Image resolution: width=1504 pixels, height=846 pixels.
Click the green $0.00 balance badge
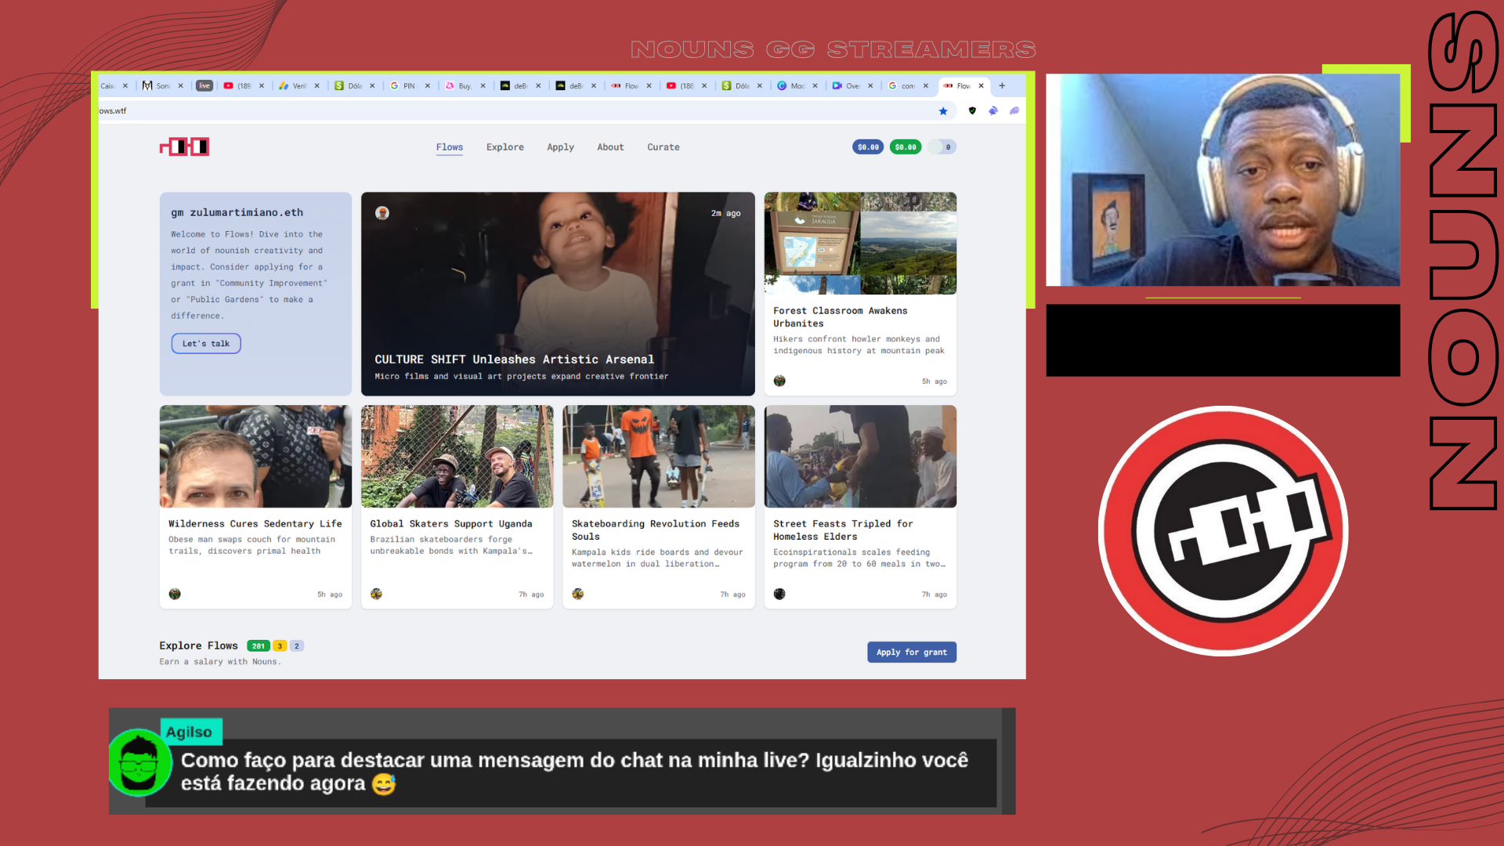point(906,147)
